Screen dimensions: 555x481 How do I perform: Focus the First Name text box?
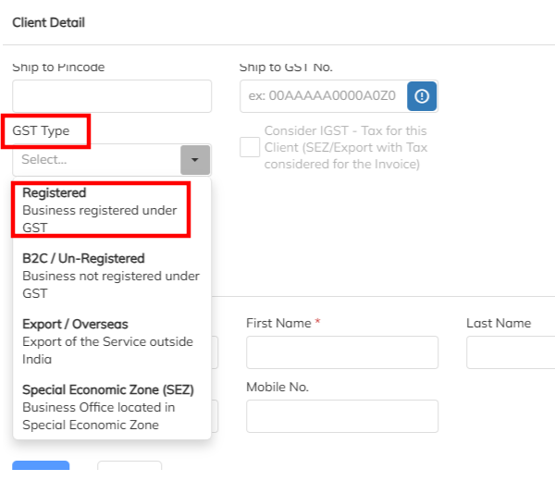(x=341, y=352)
